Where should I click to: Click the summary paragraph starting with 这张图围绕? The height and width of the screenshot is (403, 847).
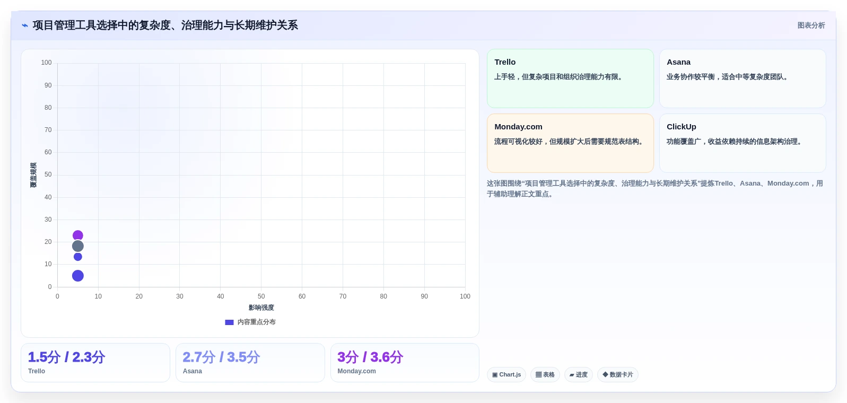[655, 189]
